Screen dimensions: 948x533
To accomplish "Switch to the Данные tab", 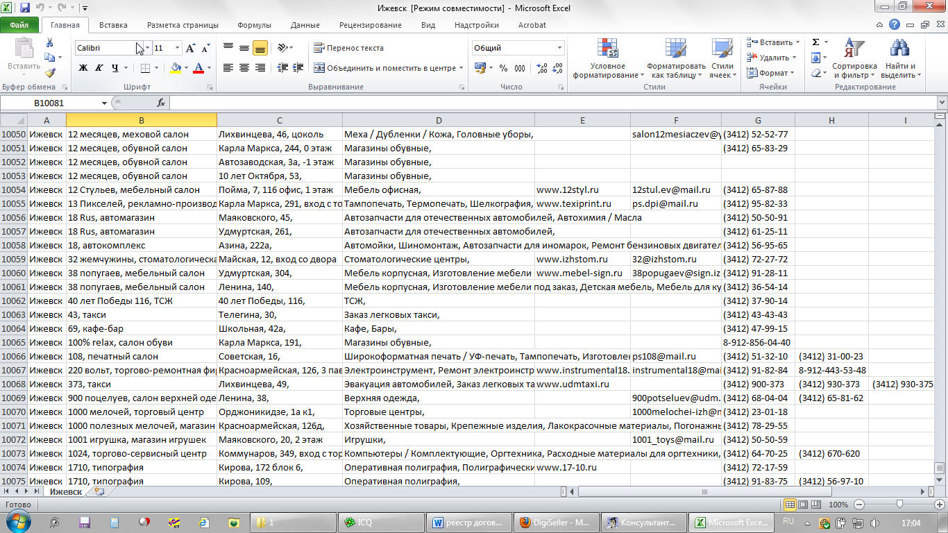I will (305, 25).
